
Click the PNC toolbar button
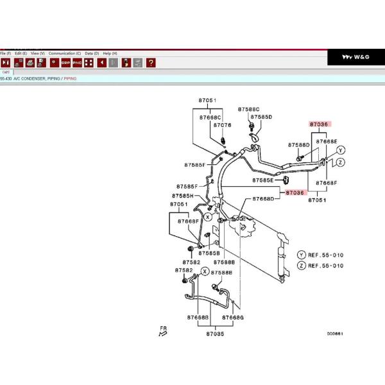(x=77, y=63)
